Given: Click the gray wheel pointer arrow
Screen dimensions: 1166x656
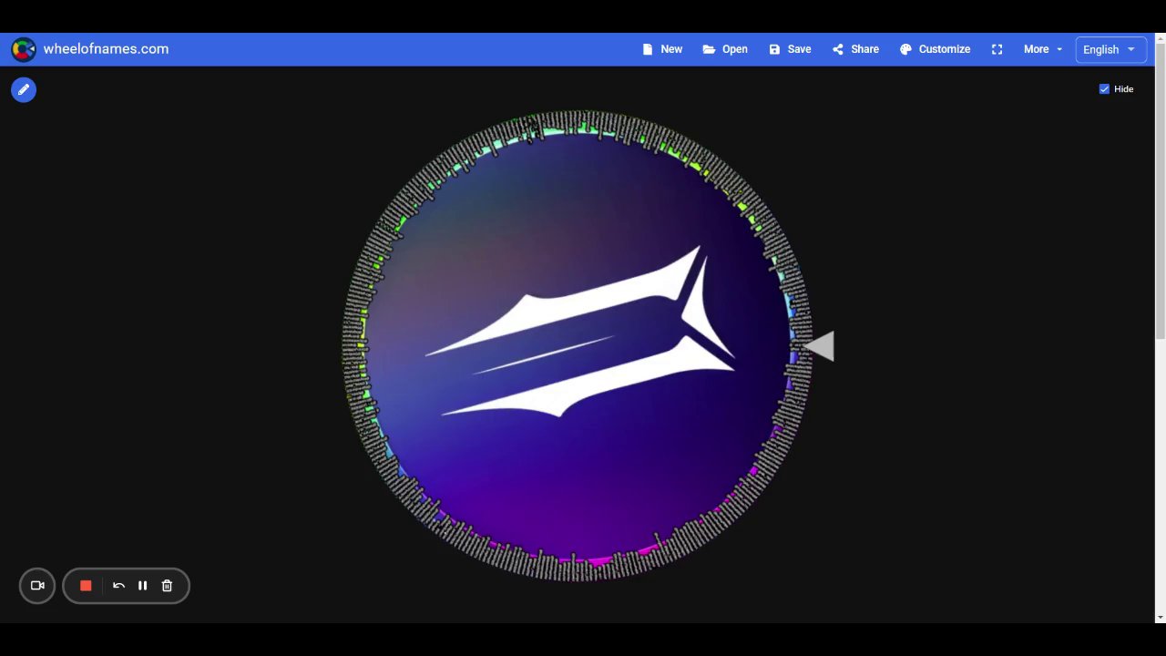Looking at the screenshot, I should [x=819, y=346].
